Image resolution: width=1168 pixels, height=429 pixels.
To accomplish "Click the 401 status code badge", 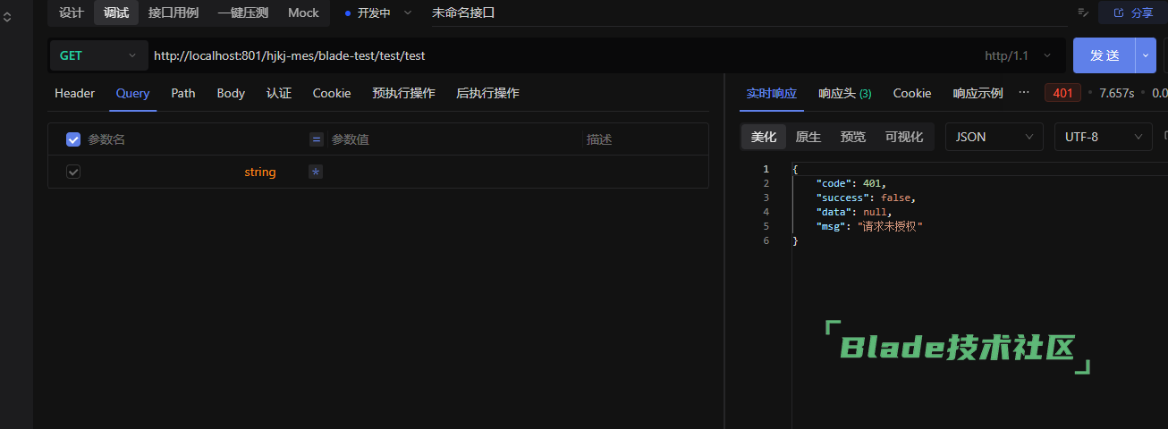I will coord(1062,93).
